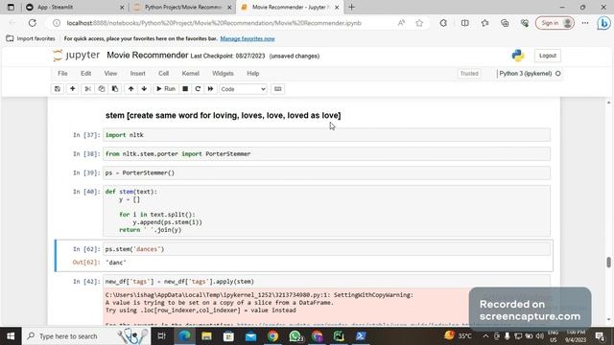The width and height of the screenshot is (614, 345).
Task: Rename the Movie Recommender notebook title
Action: click(147, 56)
